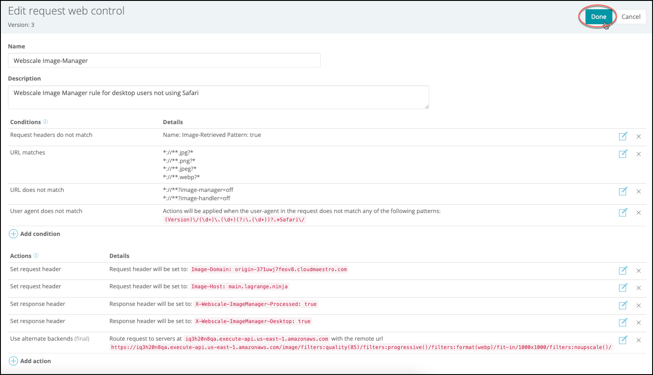This screenshot has height=375, width=653.
Task: Edit the Request headers do not match condition
Action: 623,136
